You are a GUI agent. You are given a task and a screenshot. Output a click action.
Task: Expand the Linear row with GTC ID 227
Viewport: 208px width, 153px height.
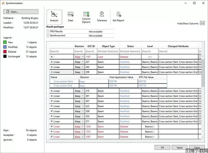52,62
